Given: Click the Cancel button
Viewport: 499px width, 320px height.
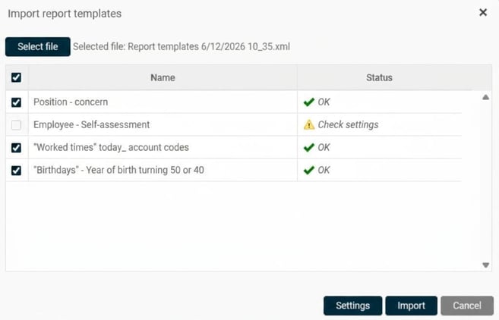Looking at the screenshot, I should (467, 306).
